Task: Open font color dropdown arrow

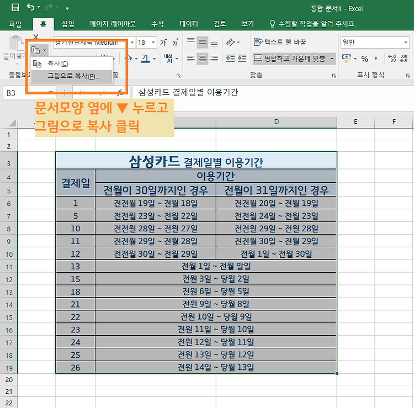Action: (x=154, y=59)
